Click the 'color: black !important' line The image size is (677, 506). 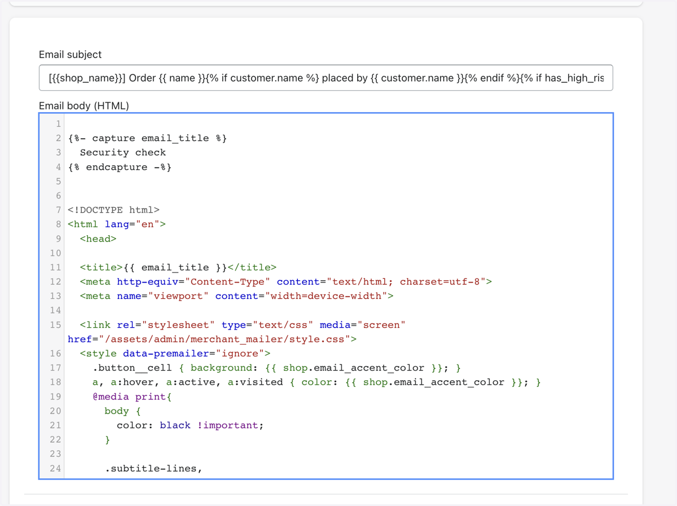(190, 425)
